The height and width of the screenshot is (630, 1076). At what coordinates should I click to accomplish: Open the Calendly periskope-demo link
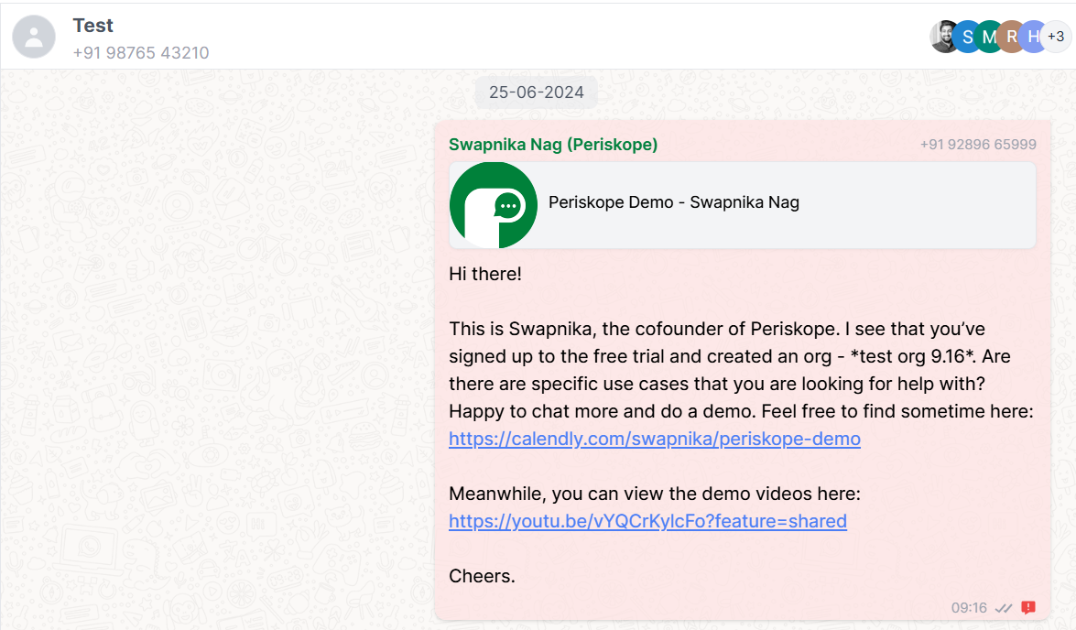[655, 439]
